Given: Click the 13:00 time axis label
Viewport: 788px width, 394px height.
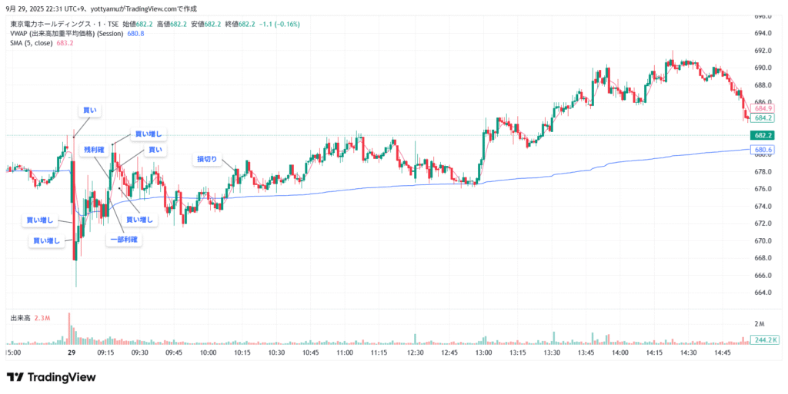Looking at the screenshot, I should [x=483, y=353].
